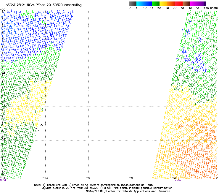Click the '>50 knots' legend label

click(210, 8)
